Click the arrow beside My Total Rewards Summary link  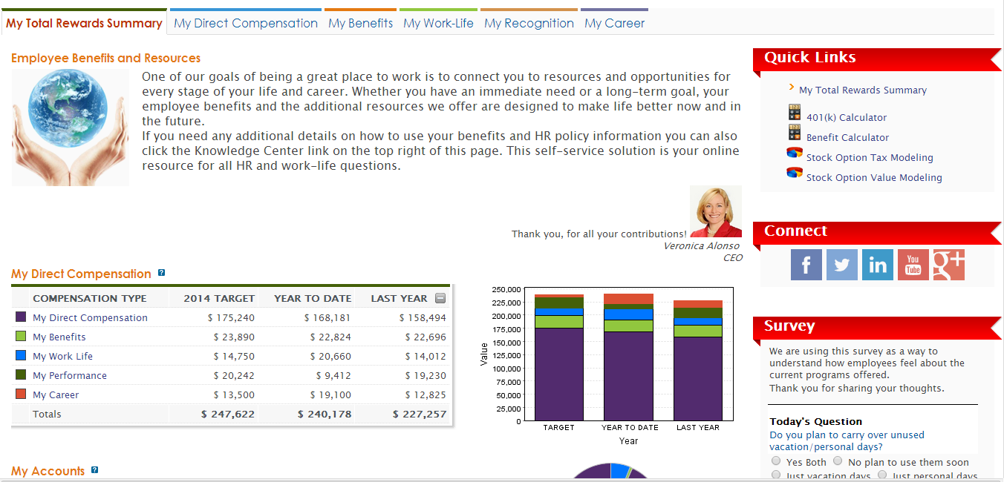click(x=792, y=89)
